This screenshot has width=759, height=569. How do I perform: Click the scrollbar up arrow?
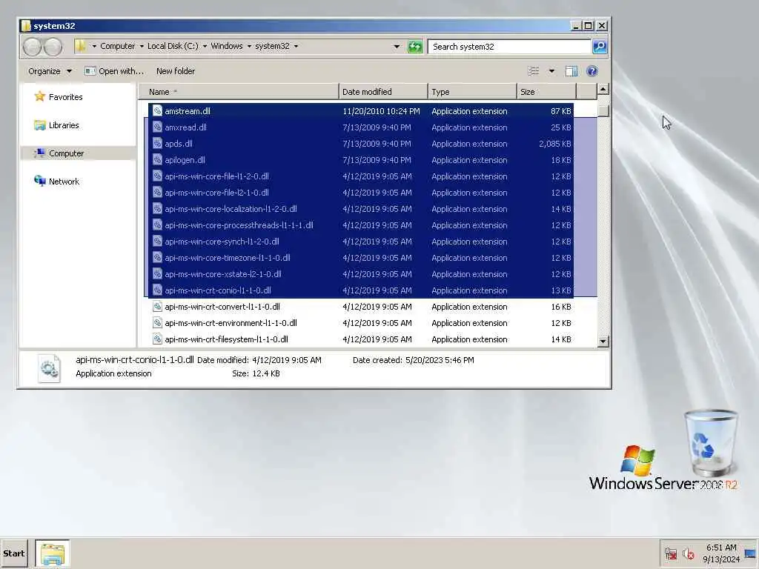coord(603,89)
